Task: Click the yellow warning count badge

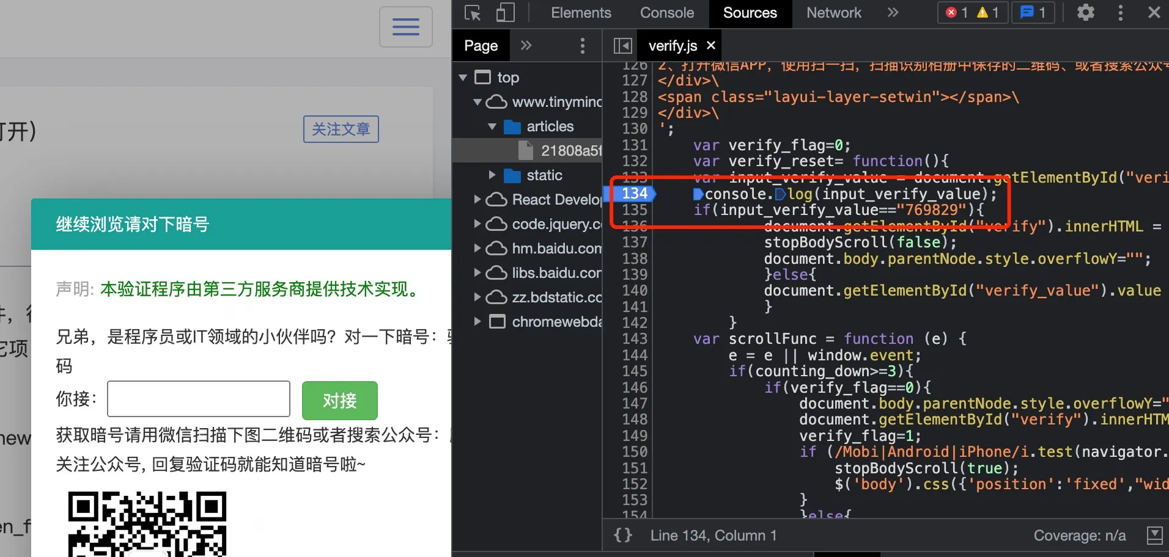Action: [x=988, y=13]
